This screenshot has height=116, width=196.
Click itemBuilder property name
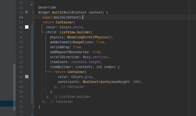(60, 67)
